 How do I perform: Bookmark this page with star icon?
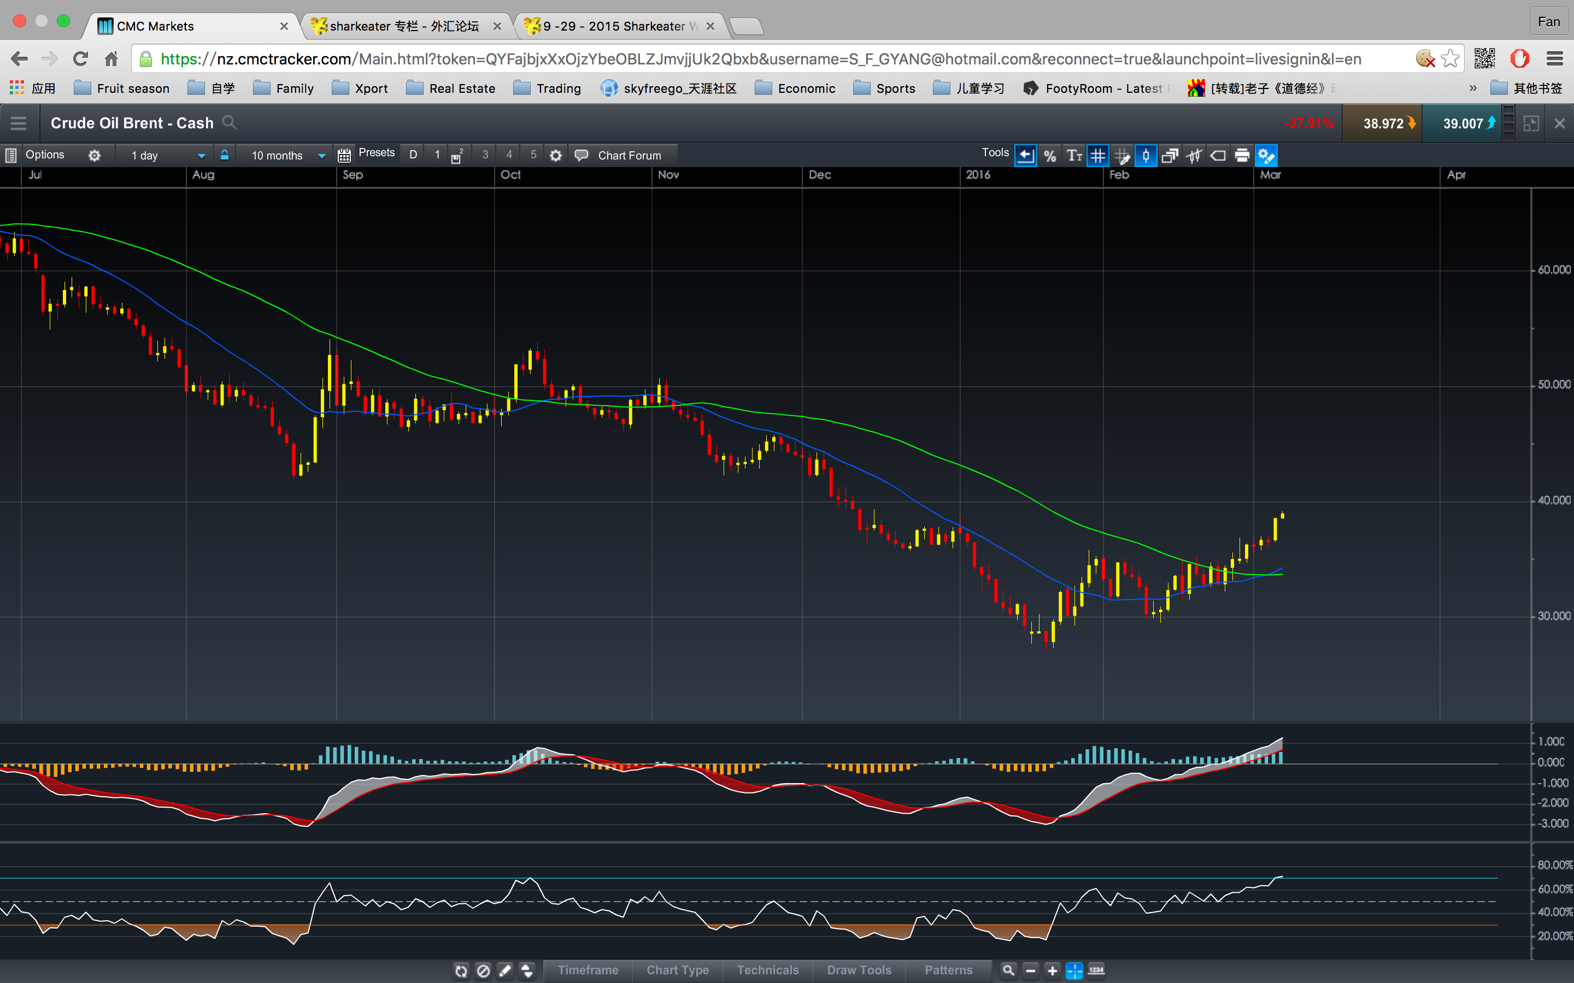click(x=1450, y=59)
